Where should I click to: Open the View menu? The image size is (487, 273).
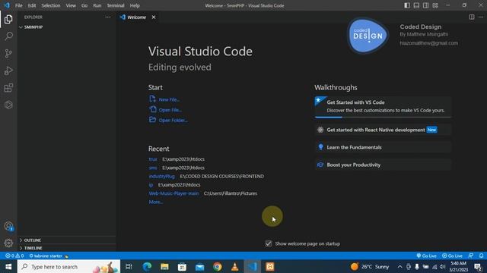pyautogui.click(x=71, y=5)
